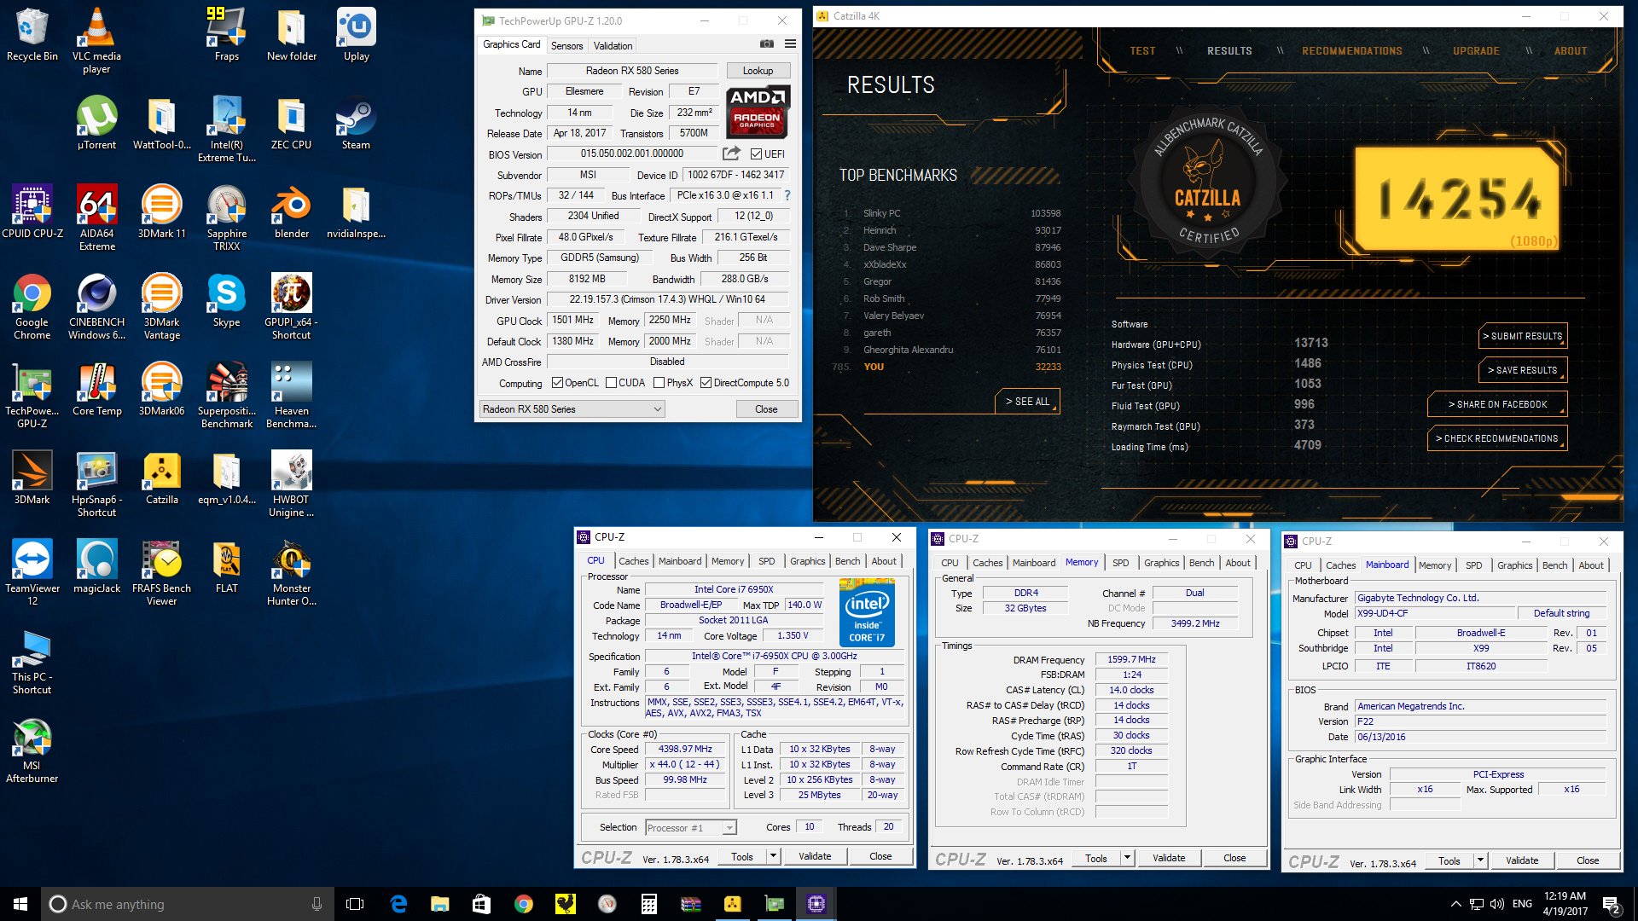Switch to Validation tab in GPU-Z

(x=613, y=46)
